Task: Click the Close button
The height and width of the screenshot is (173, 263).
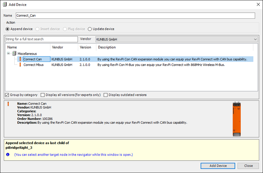Action: [x=248, y=166]
